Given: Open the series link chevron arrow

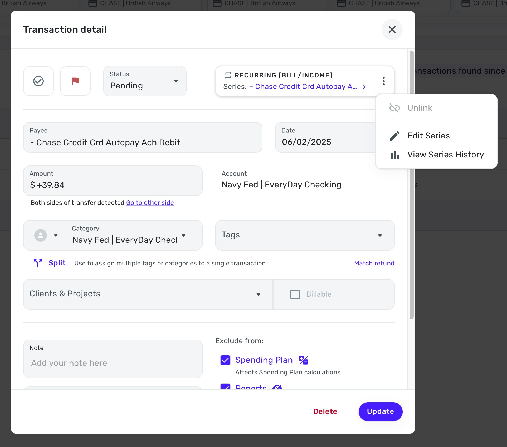Looking at the screenshot, I should (x=364, y=87).
